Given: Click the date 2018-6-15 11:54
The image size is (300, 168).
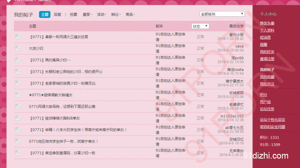Looking at the screenshot, I should [x=231, y=74].
